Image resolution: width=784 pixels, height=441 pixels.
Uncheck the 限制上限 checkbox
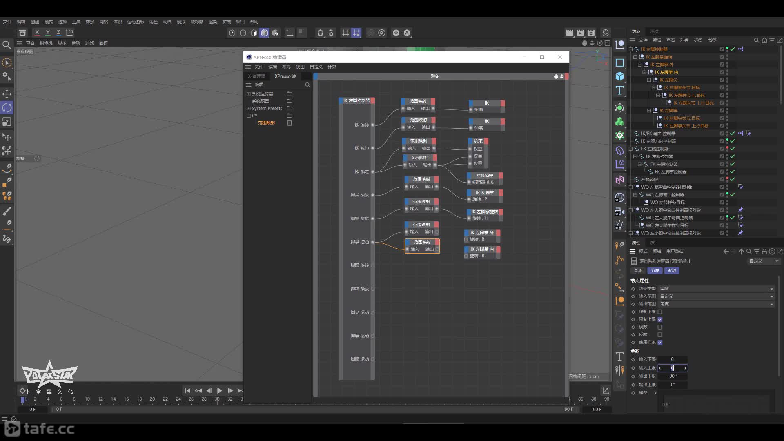[660, 319]
